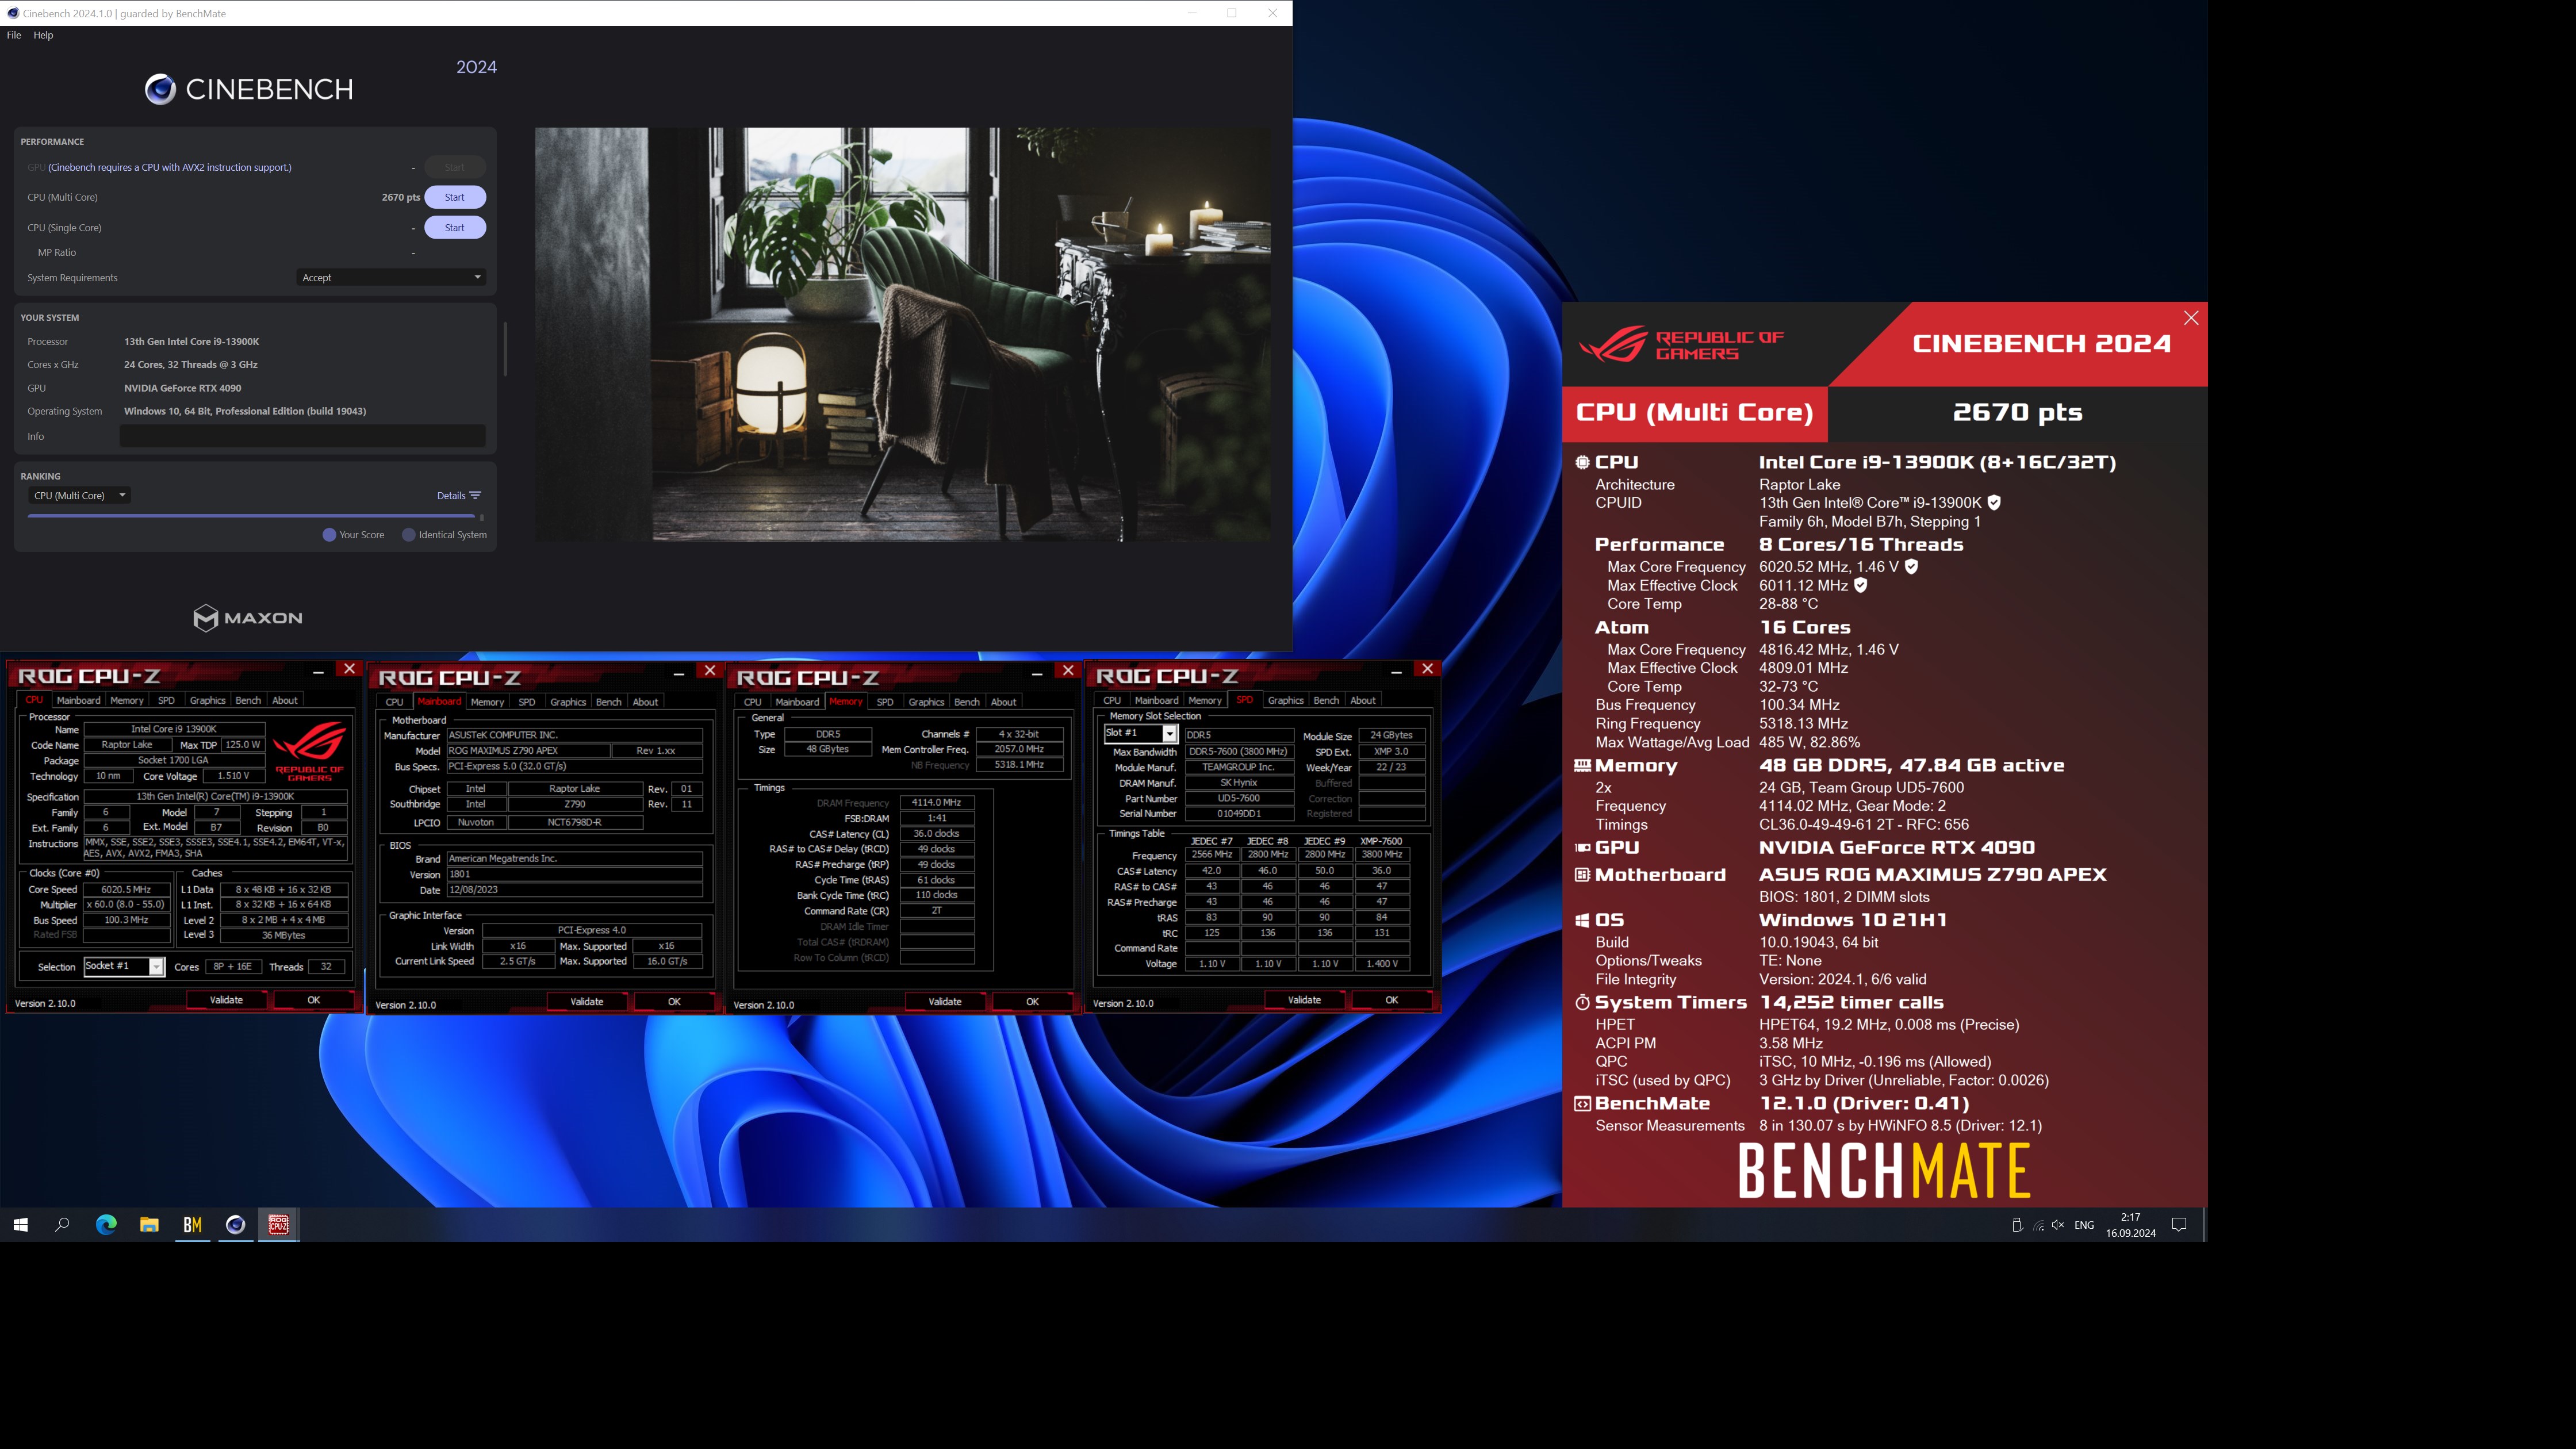
Task: Click the XMP-7600 timings column header
Action: click(x=1381, y=841)
